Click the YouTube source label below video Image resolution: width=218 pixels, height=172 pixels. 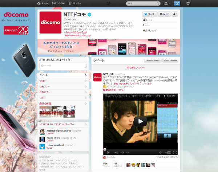click(109, 157)
